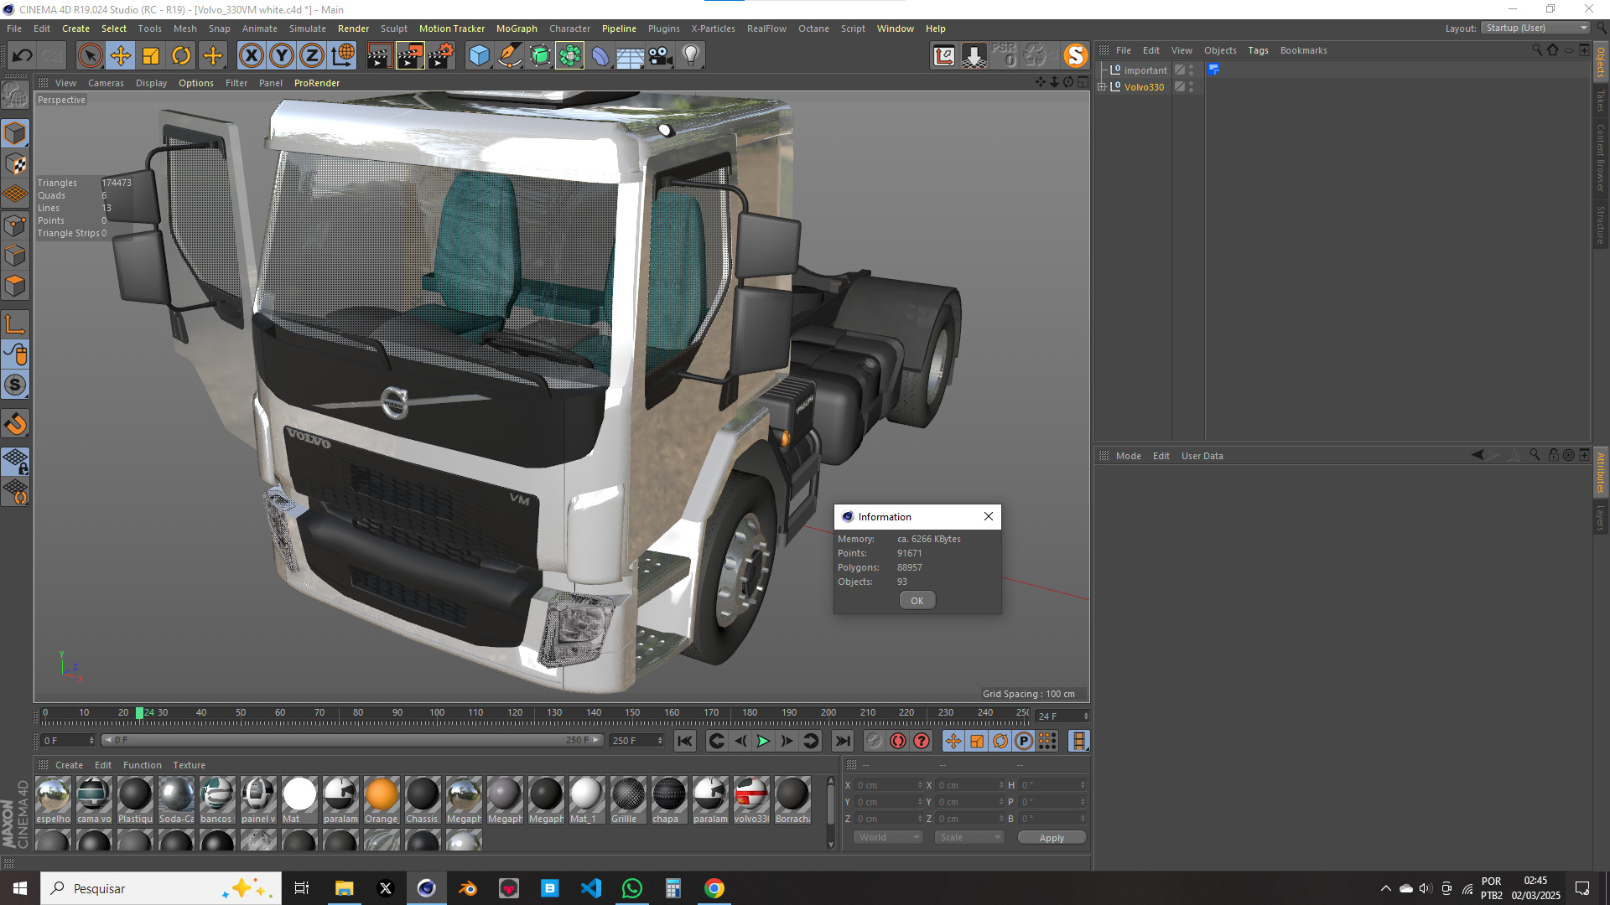
Task: Select the Chassis material swatch
Action: (x=423, y=800)
